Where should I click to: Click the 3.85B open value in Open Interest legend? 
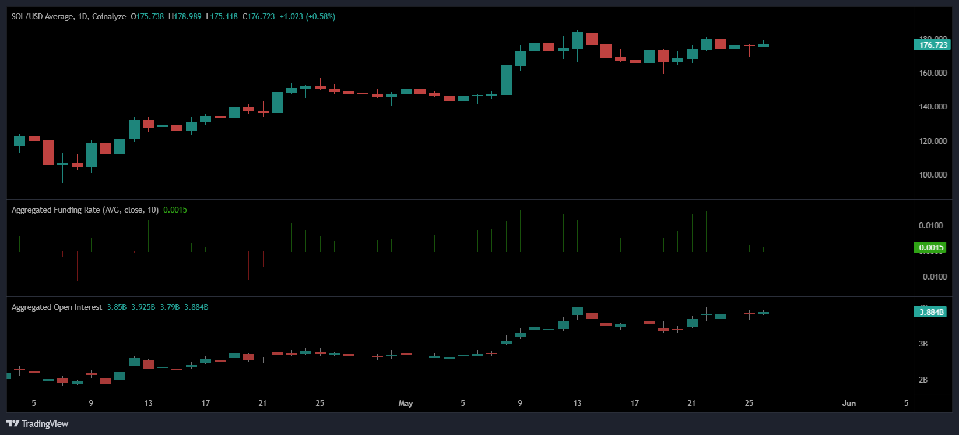click(117, 307)
